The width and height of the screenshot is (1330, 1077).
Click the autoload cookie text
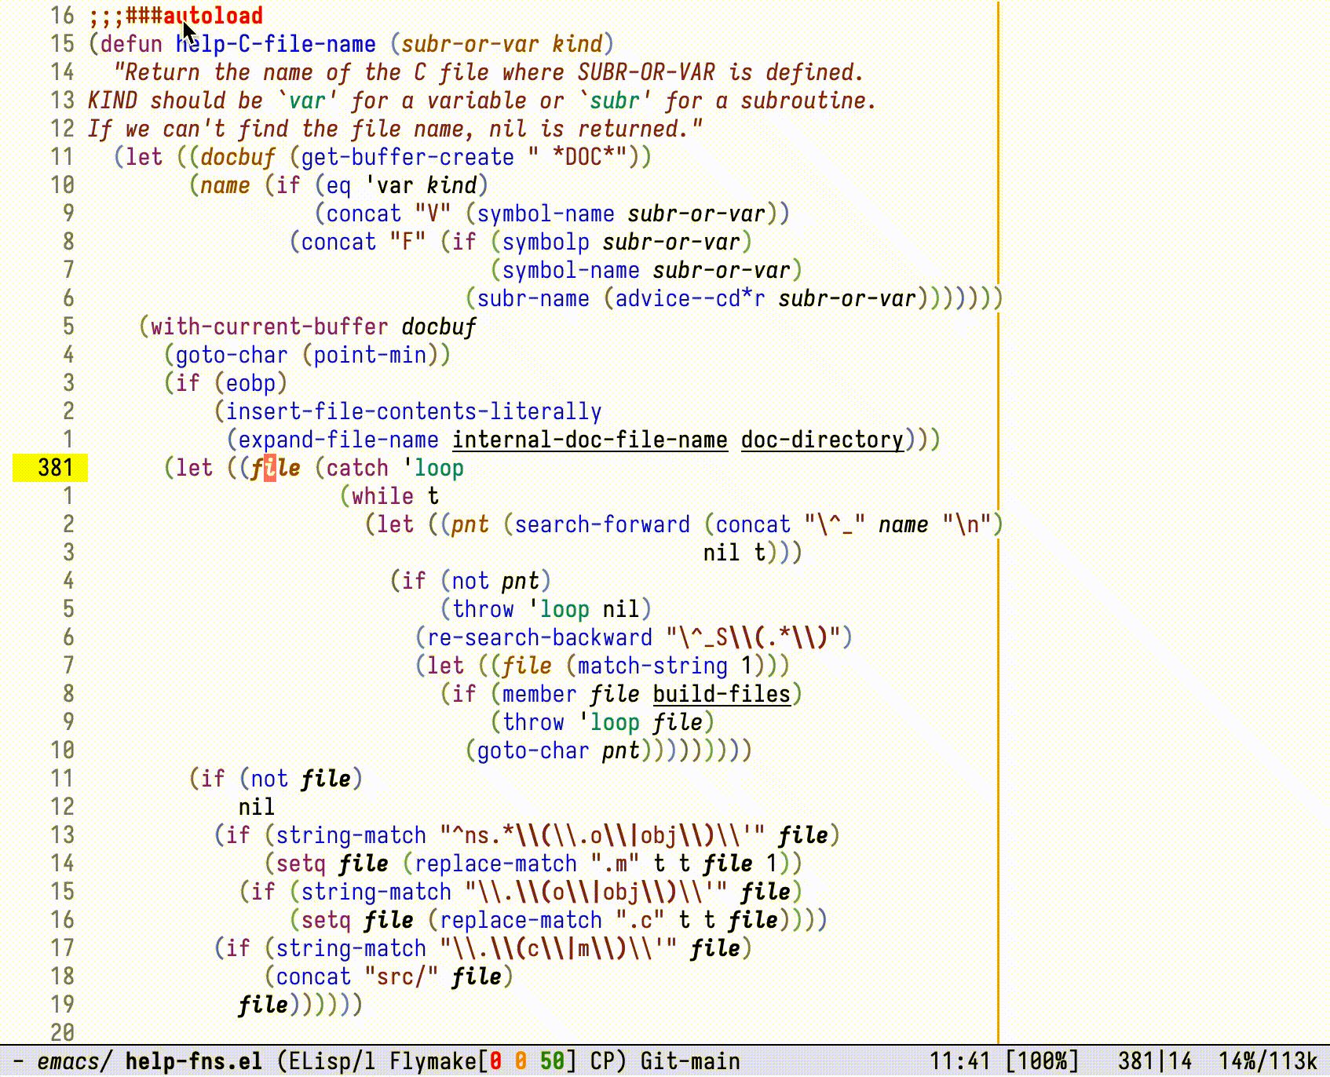[x=213, y=16]
